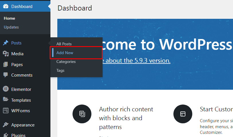Open the Media menu label
This screenshot has height=137, width=233.
click(x=17, y=54)
